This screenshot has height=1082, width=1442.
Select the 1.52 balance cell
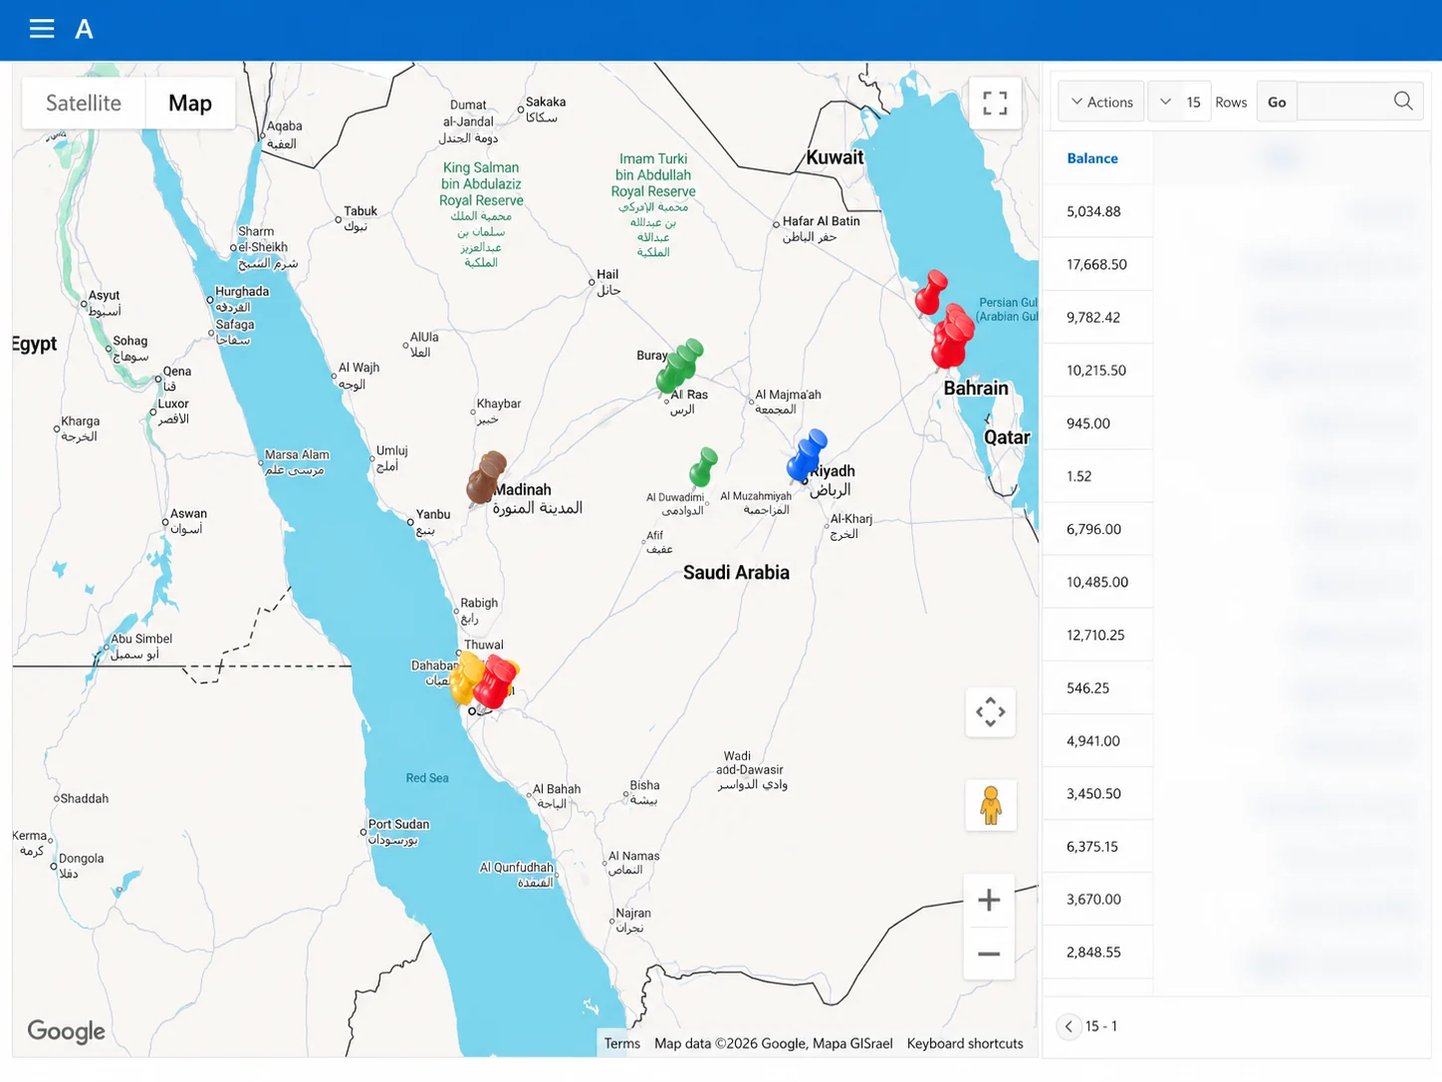tap(1097, 476)
